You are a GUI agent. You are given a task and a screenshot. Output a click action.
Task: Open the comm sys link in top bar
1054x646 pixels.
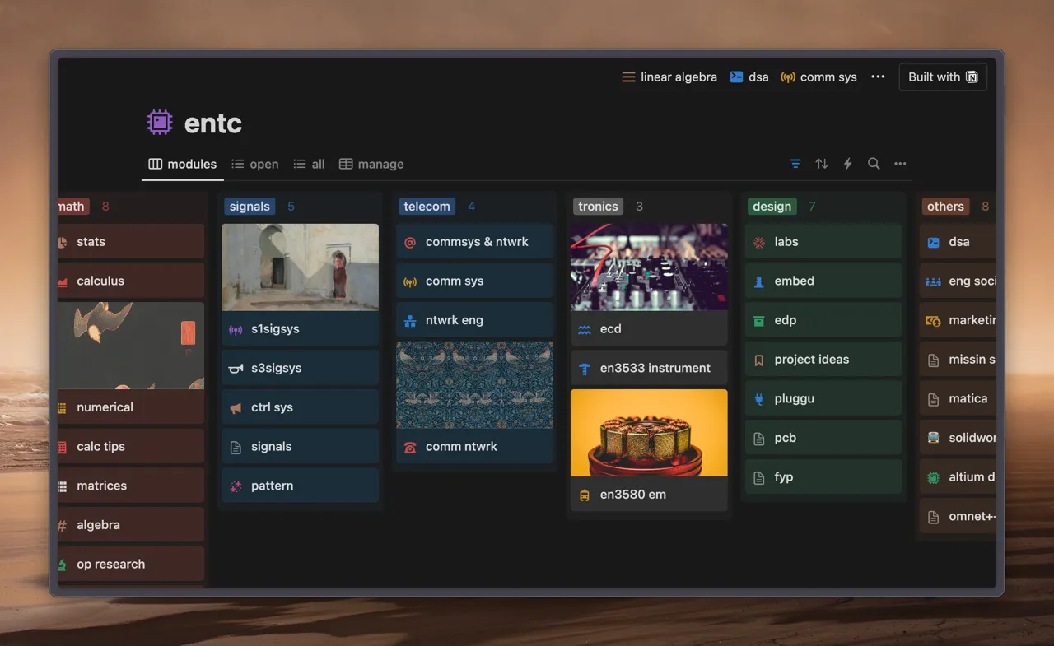pos(818,77)
